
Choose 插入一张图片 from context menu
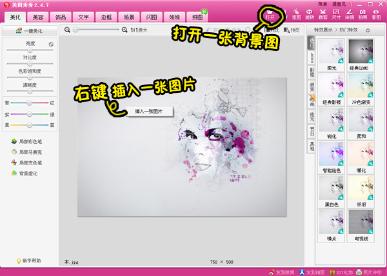pyautogui.click(x=148, y=112)
